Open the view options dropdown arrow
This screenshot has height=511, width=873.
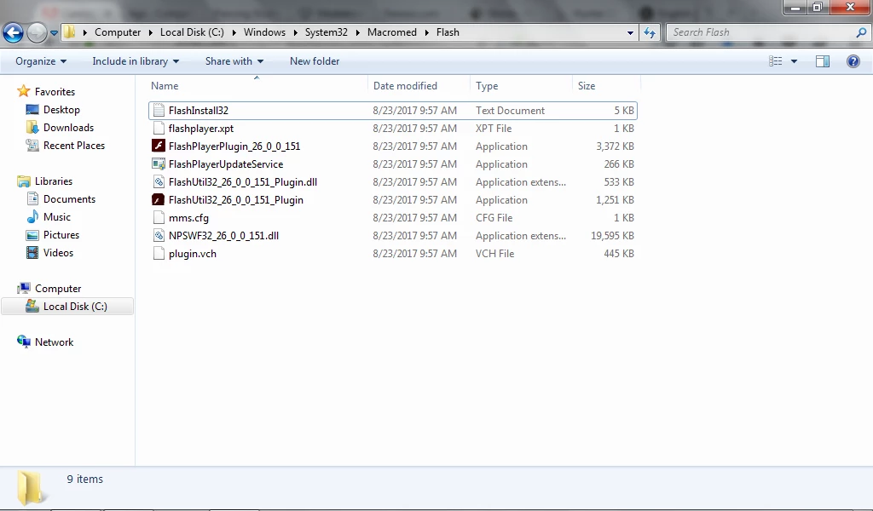[x=794, y=61]
